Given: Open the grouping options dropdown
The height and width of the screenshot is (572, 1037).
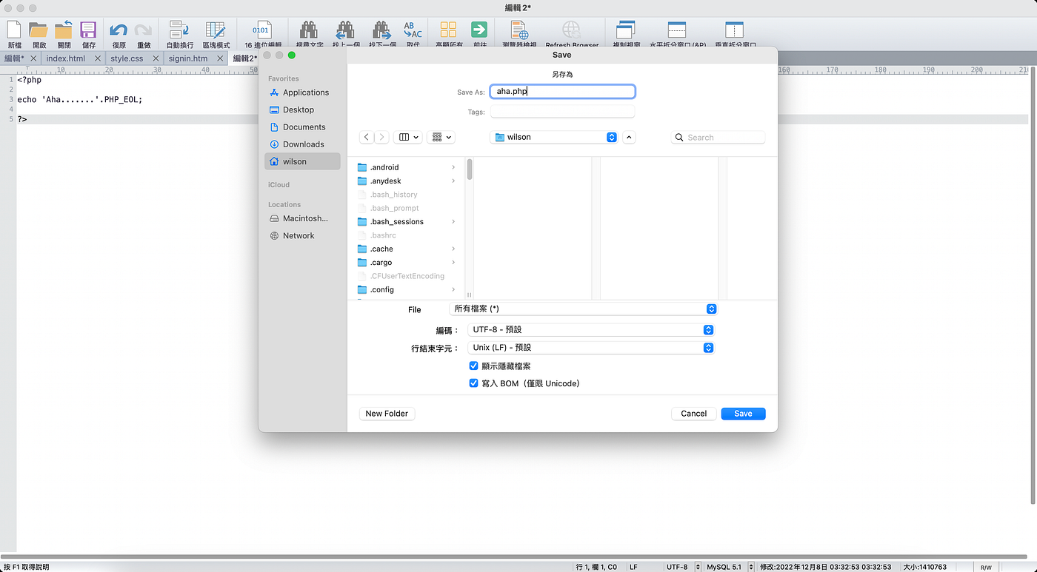Looking at the screenshot, I should [441, 137].
